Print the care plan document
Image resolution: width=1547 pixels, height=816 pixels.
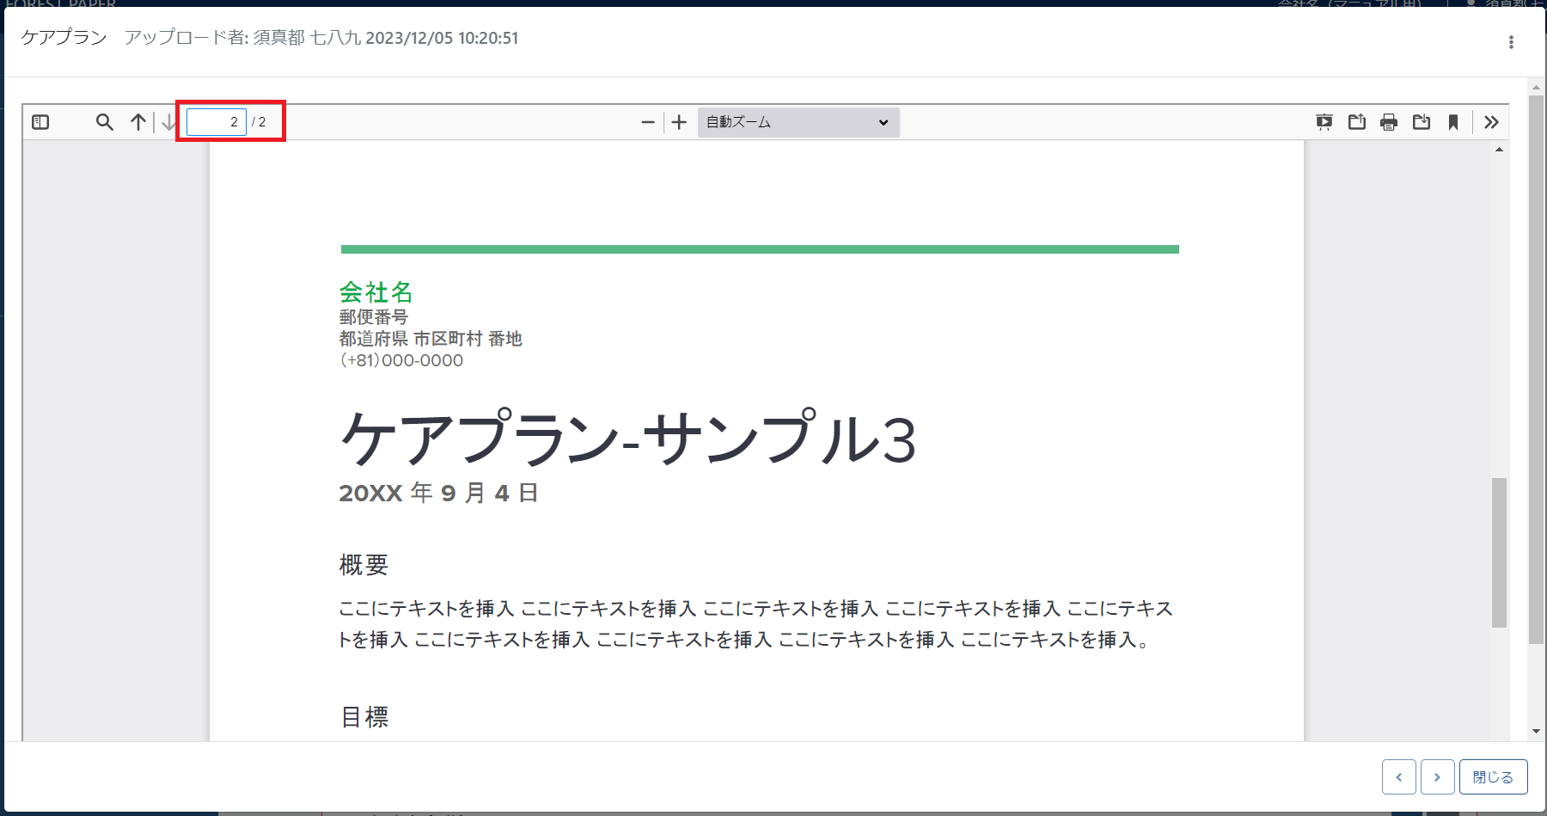click(x=1389, y=122)
